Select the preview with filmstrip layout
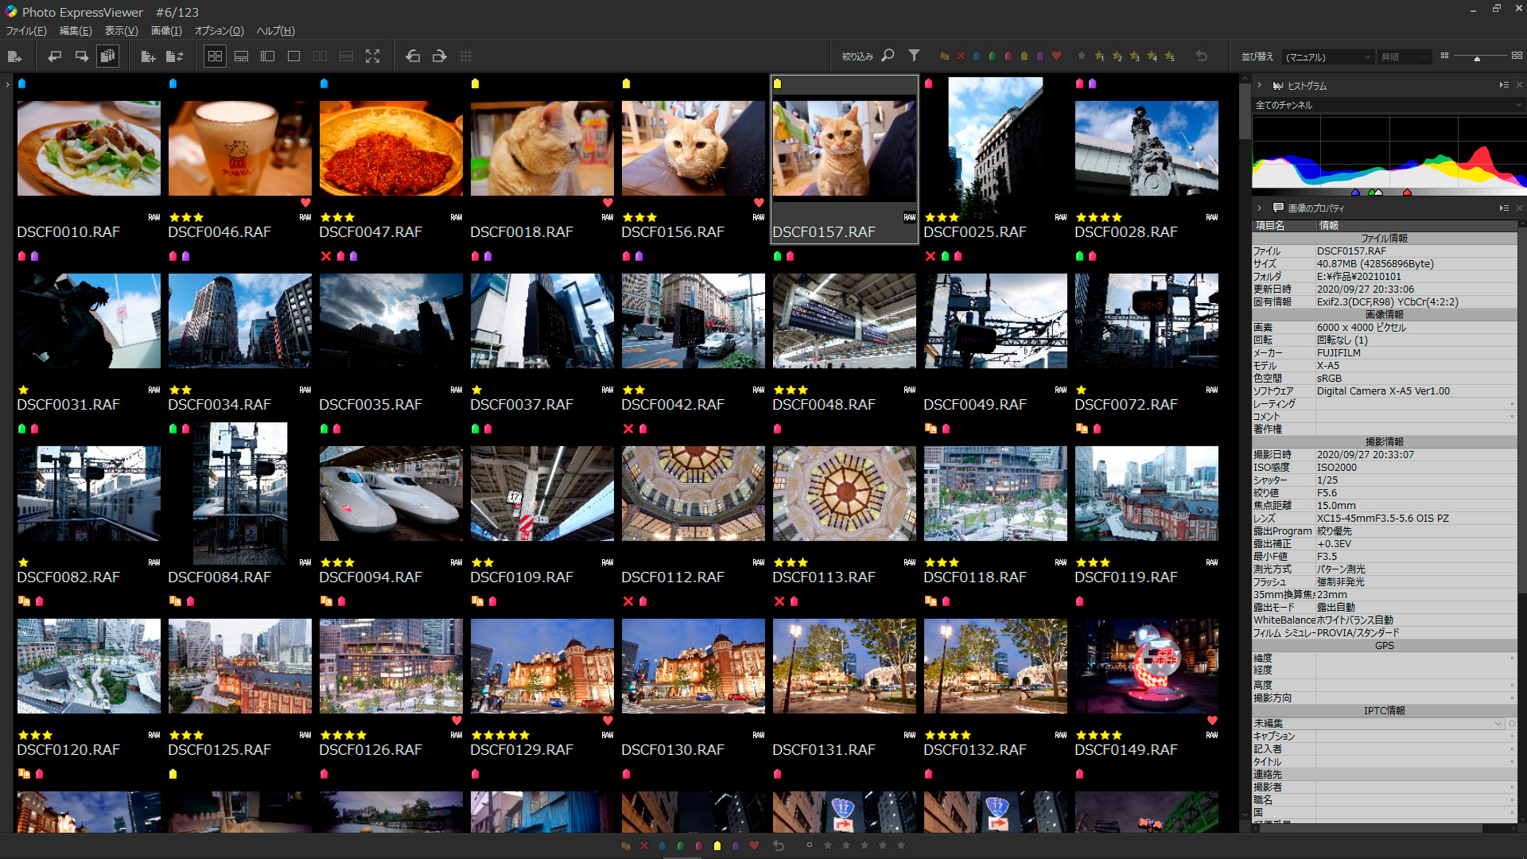The image size is (1527, 859). click(241, 56)
